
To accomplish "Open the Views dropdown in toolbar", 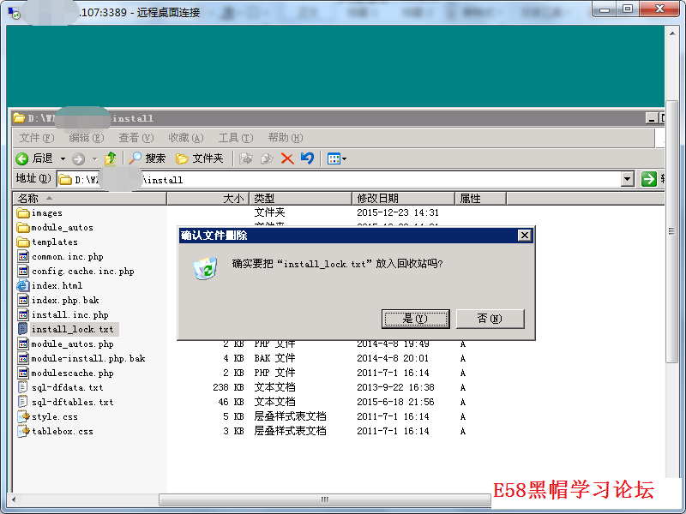I will pos(336,158).
